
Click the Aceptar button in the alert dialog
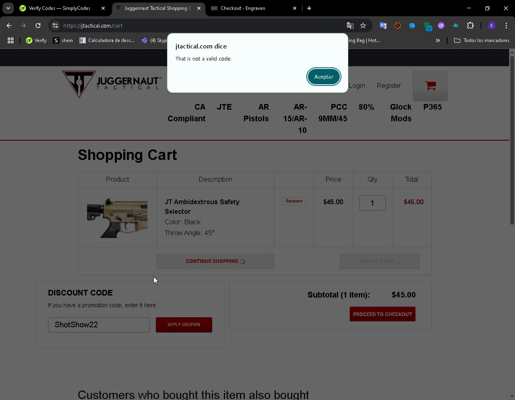tap(323, 77)
